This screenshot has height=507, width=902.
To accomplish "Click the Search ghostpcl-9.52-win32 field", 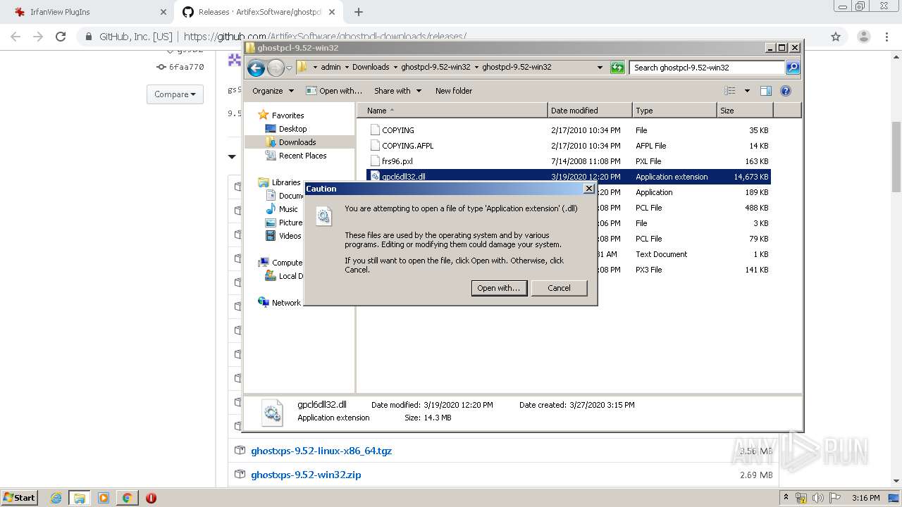I will [x=707, y=68].
